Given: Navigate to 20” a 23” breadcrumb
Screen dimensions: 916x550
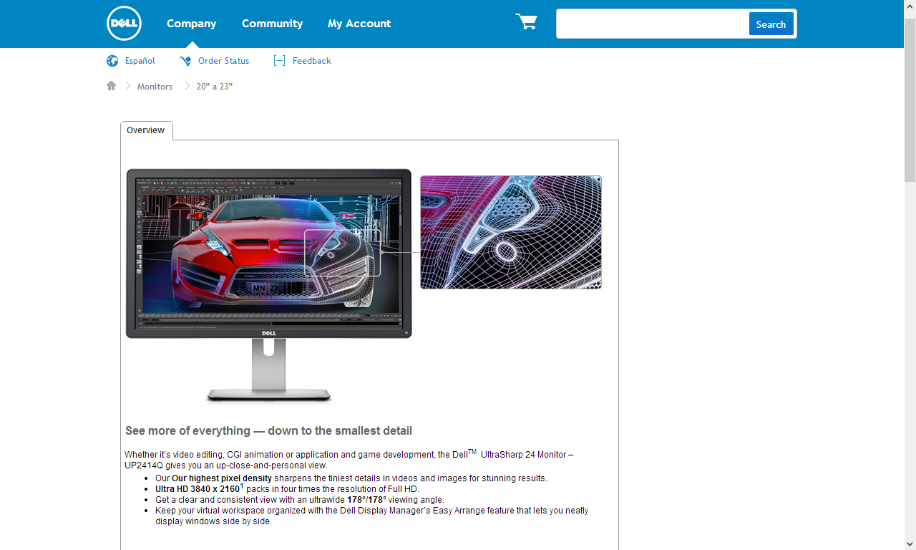Looking at the screenshot, I should click(215, 87).
